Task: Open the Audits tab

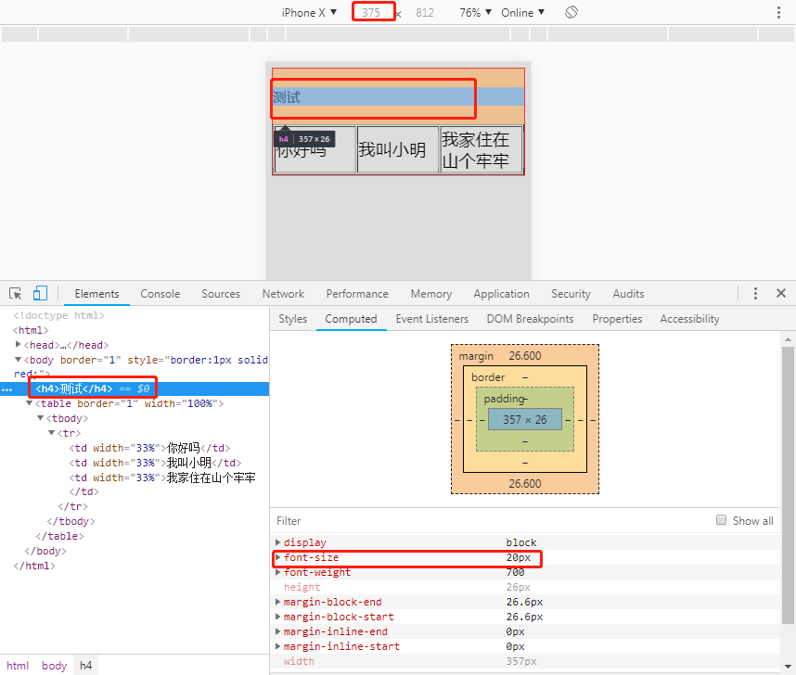Action: coord(628,294)
